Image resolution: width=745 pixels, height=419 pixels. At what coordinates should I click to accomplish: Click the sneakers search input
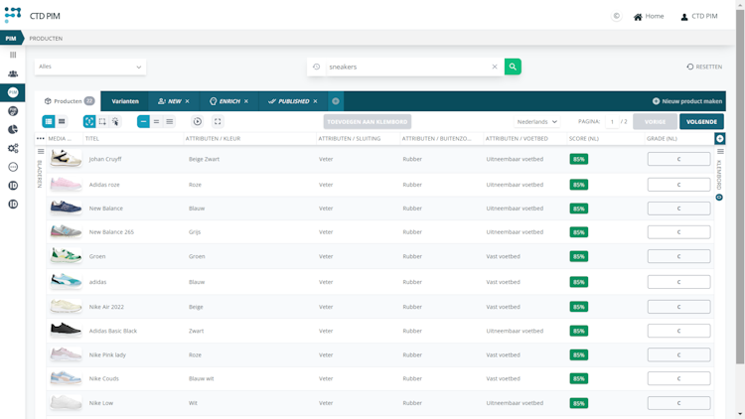[408, 67]
